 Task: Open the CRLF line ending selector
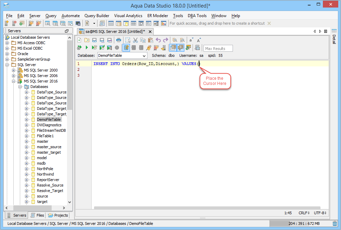304,213
